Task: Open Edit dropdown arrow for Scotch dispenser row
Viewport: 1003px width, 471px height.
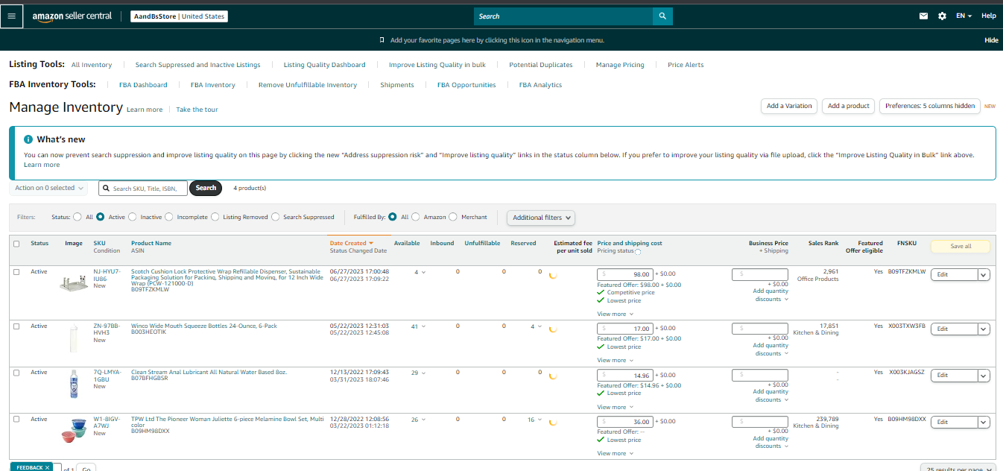Action: pos(984,275)
